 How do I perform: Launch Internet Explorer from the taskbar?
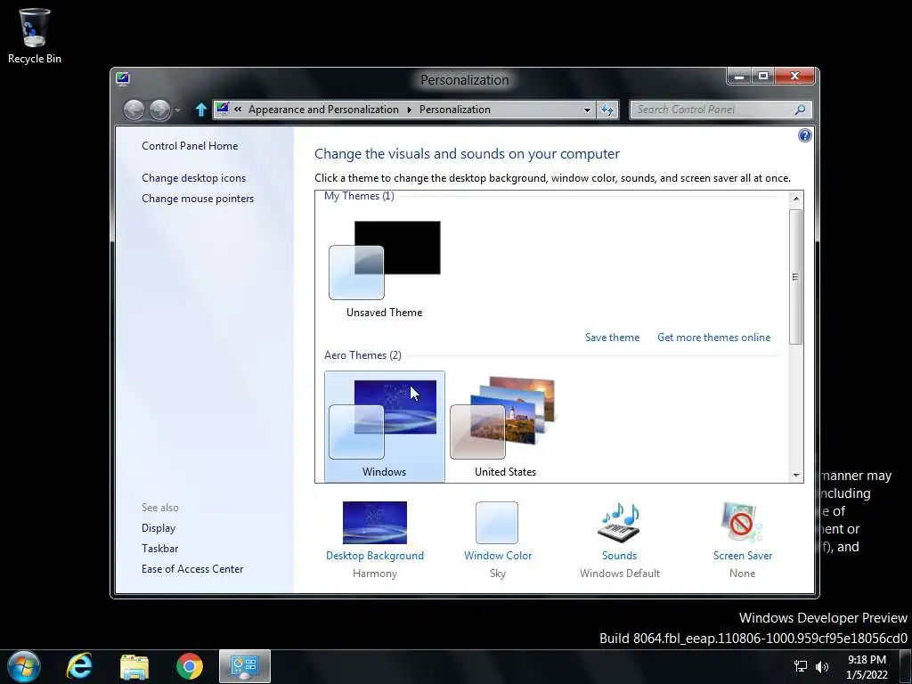pyautogui.click(x=78, y=666)
